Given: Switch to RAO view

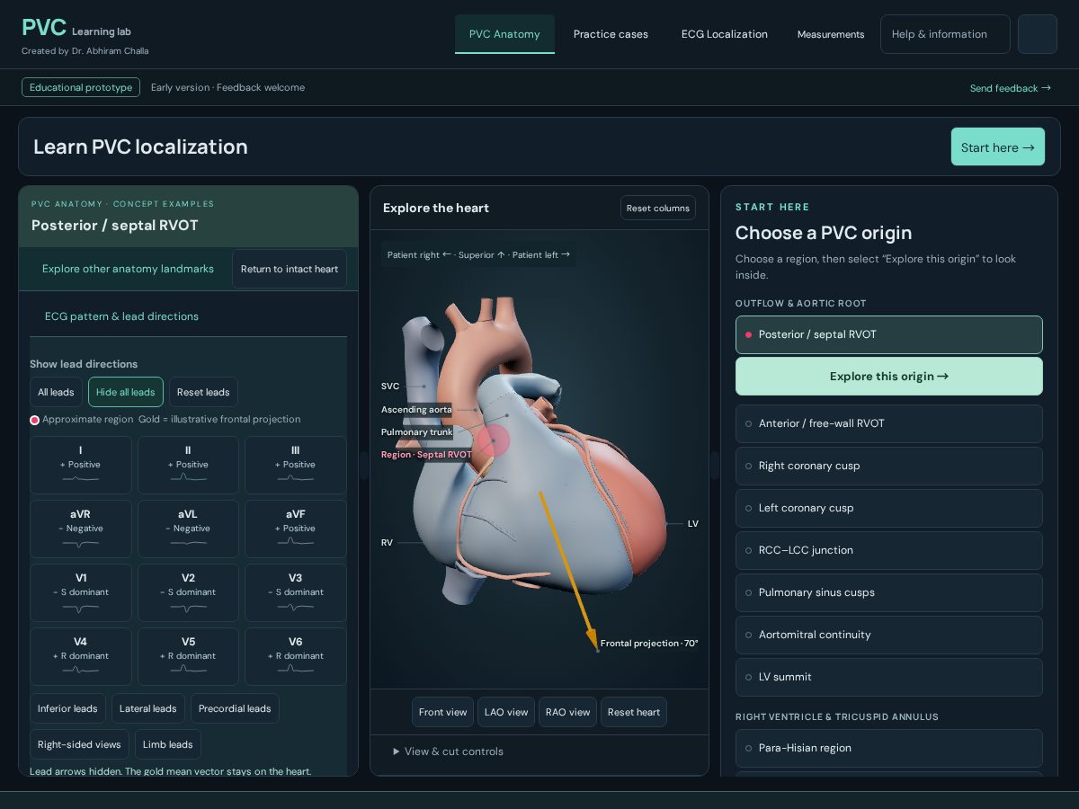Looking at the screenshot, I should 567,712.
